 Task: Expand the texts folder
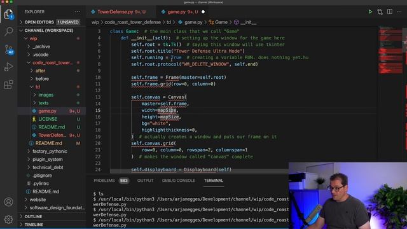pyautogui.click(x=52, y=103)
